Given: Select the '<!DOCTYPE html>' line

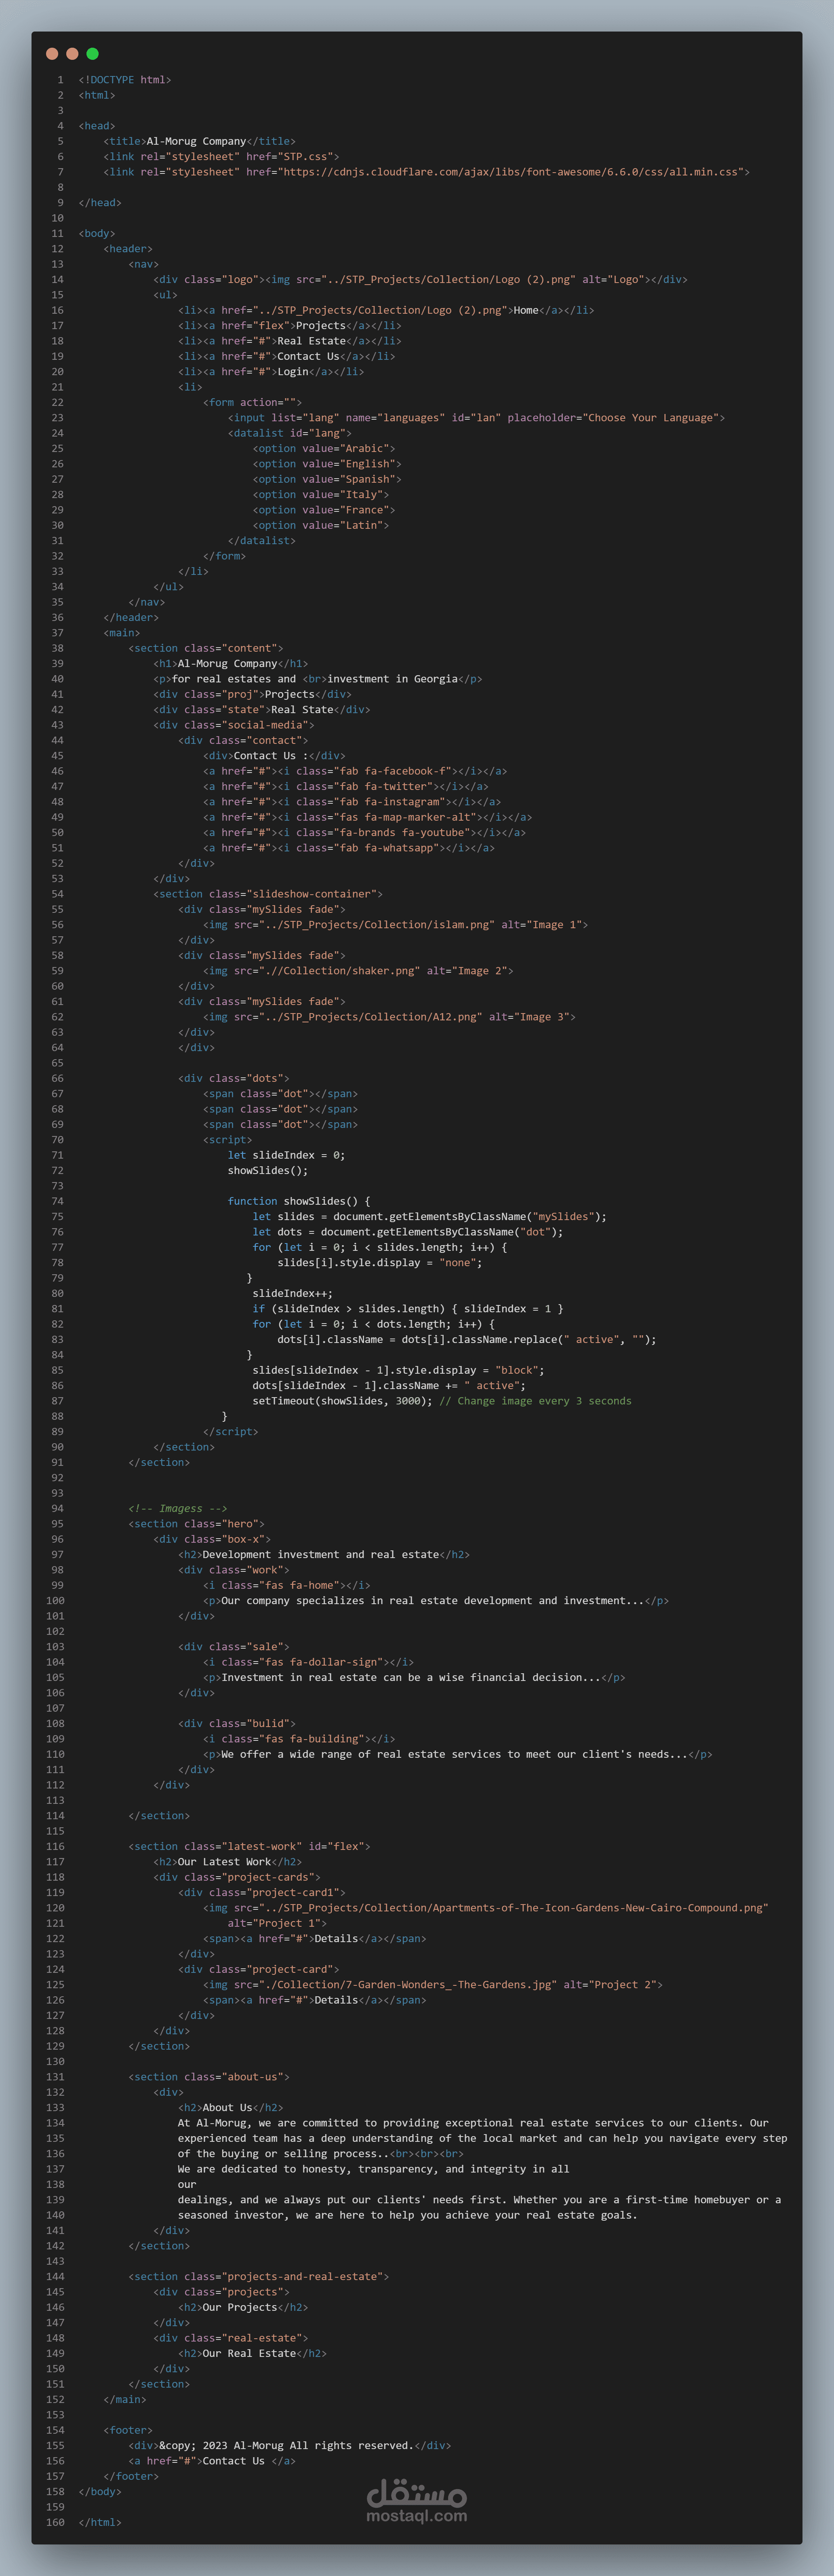Looking at the screenshot, I should pyautogui.click(x=125, y=80).
